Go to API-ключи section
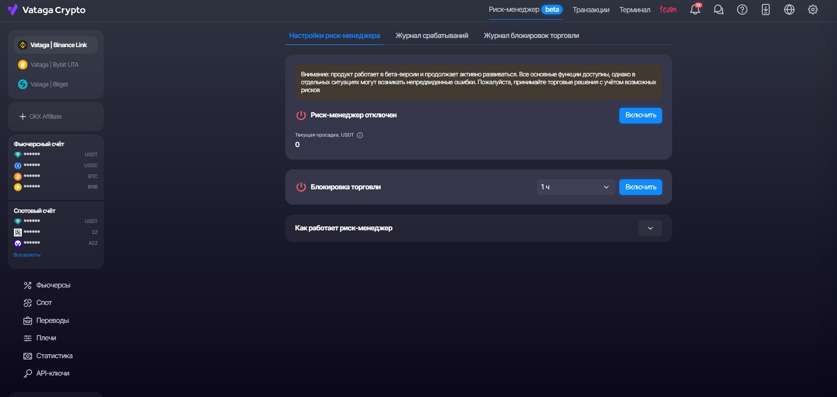The width and height of the screenshot is (837, 397). click(53, 373)
